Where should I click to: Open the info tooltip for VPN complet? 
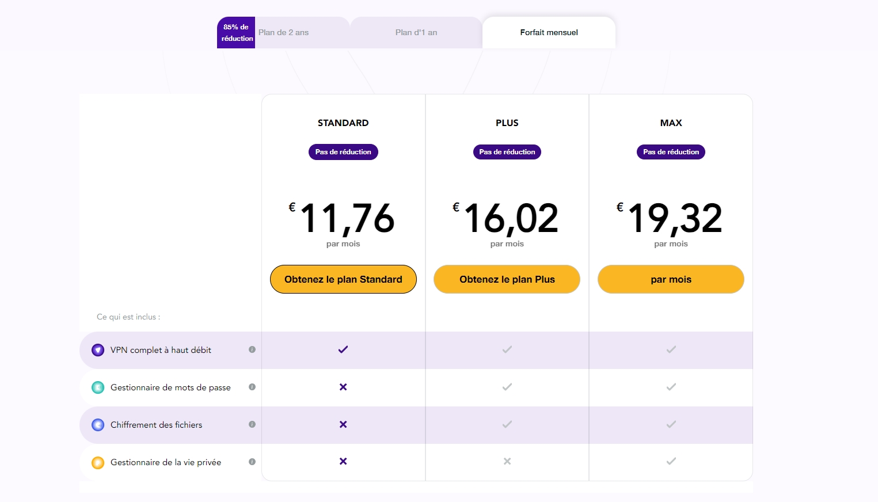(252, 349)
